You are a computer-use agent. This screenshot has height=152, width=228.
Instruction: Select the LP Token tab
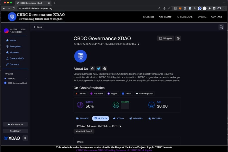[101, 118]
